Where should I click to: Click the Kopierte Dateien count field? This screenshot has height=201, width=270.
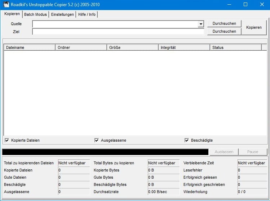coord(74,170)
